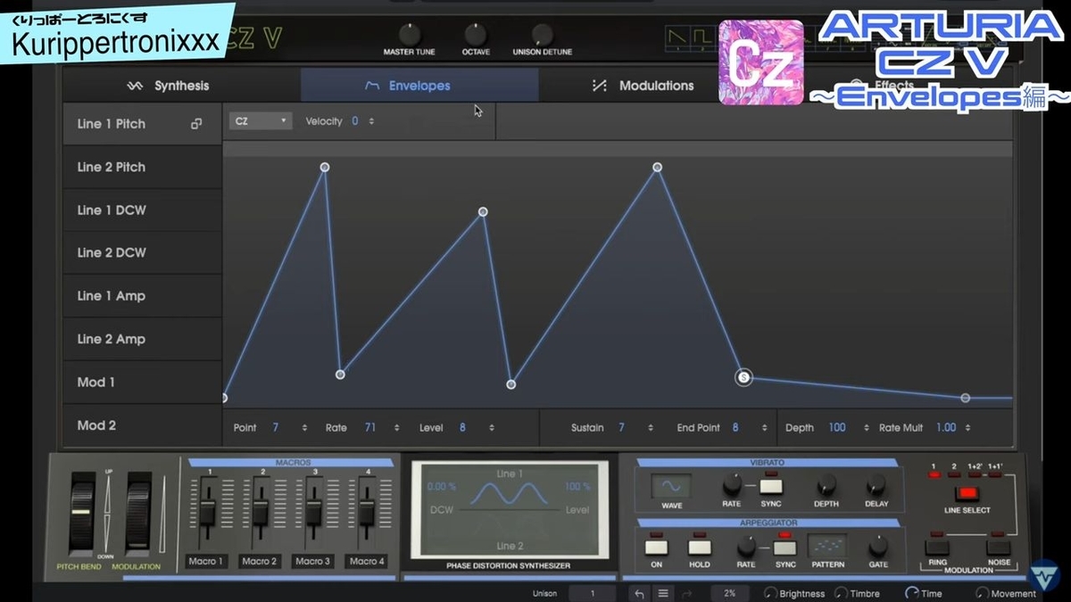The height and width of the screenshot is (602, 1071).
Task: Switch to the Modulations tab
Action: [656, 86]
